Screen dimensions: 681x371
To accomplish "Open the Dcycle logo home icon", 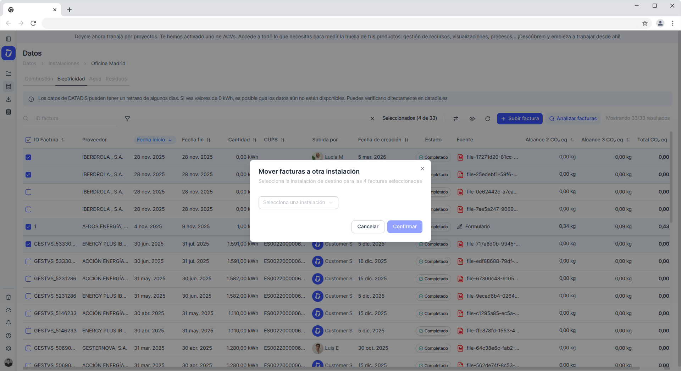I will 9,53.
